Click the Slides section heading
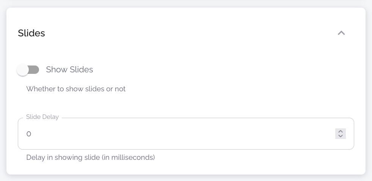 (x=31, y=33)
